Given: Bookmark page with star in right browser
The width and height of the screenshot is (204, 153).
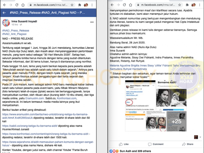Looking at the screenshot, I should point(180,5).
